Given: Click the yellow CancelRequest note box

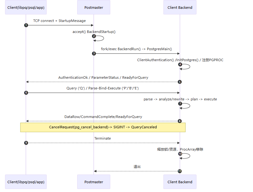Looking at the screenshot, I should (103, 127).
